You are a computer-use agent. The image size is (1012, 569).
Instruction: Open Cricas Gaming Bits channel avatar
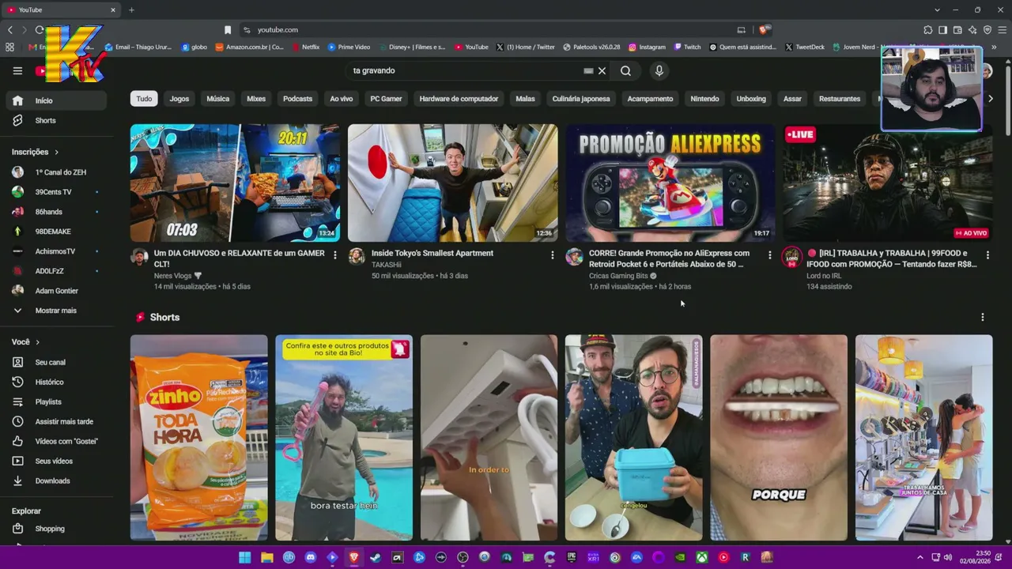click(574, 257)
